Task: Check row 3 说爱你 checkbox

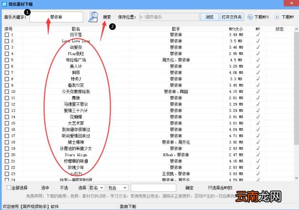Action: [7, 47]
